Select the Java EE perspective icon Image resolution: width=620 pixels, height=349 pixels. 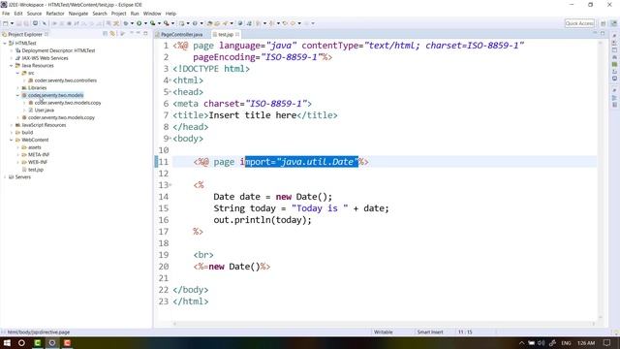point(613,23)
